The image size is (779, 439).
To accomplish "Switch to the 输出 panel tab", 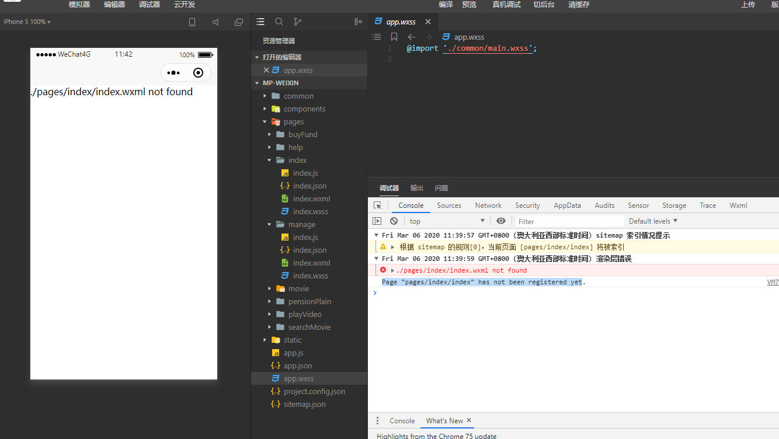I will [417, 188].
